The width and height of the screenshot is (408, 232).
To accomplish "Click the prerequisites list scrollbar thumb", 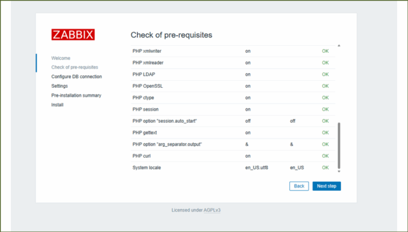I will (x=339, y=146).
